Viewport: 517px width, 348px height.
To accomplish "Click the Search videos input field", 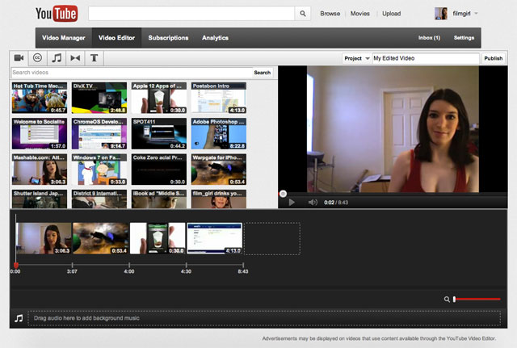I will point(130,73).
